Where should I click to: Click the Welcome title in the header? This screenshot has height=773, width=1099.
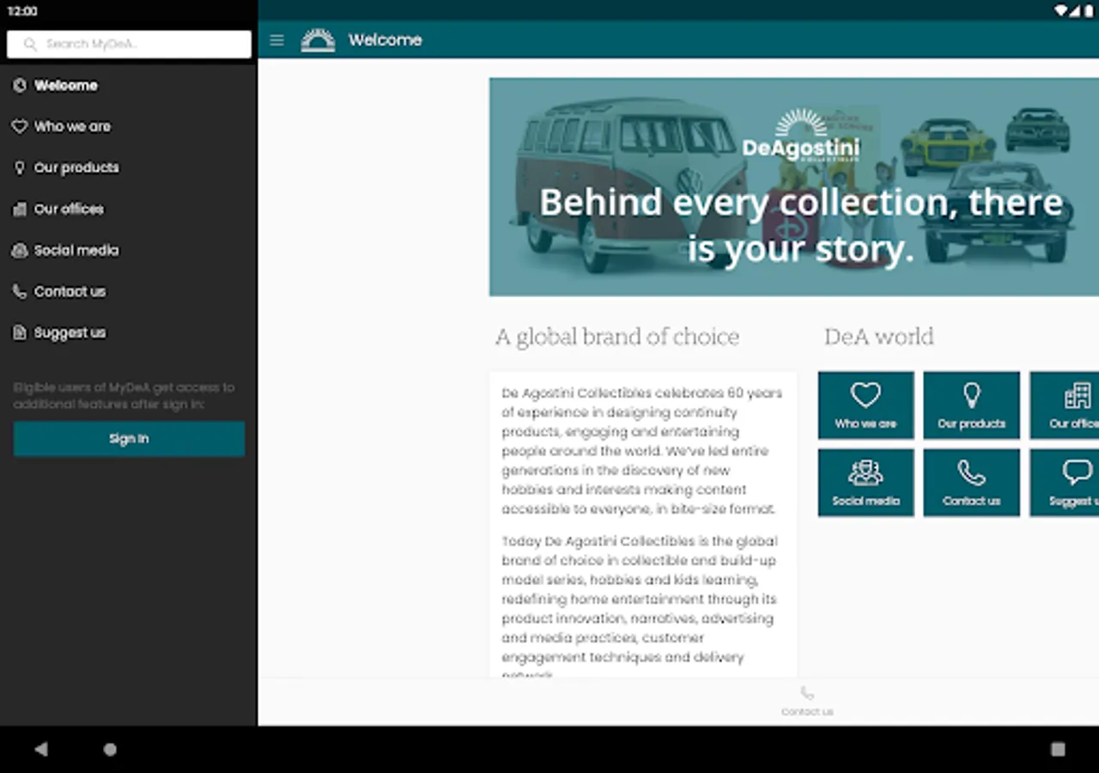(x=385, y=40)
